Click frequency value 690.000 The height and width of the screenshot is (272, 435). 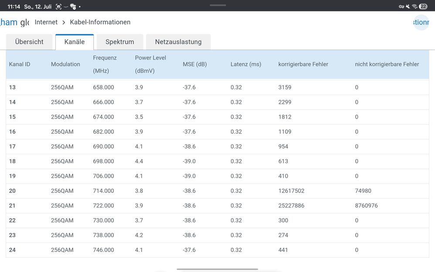(103, 146)
